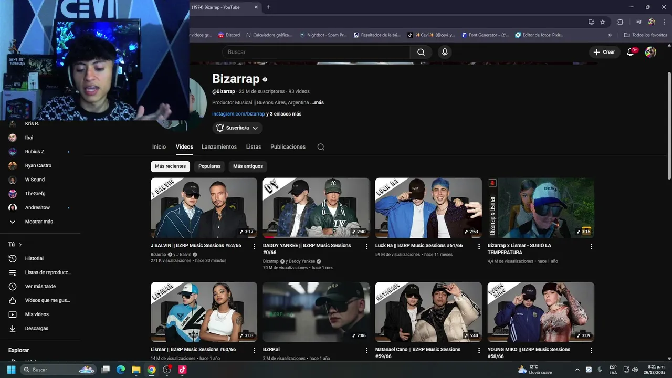
Task: Open options for SUBIÓ LA TEMPERATURA video
Action: 591,246
